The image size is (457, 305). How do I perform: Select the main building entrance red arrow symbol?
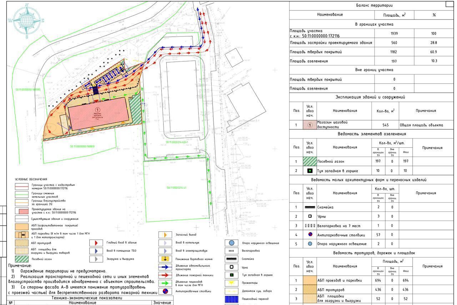[x=96, y=243]
